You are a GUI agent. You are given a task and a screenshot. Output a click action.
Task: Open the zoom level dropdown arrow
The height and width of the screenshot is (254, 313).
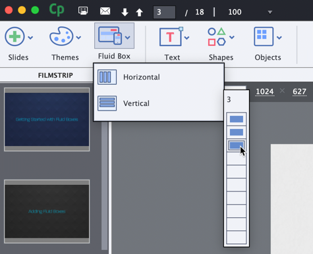click(270, 13)
